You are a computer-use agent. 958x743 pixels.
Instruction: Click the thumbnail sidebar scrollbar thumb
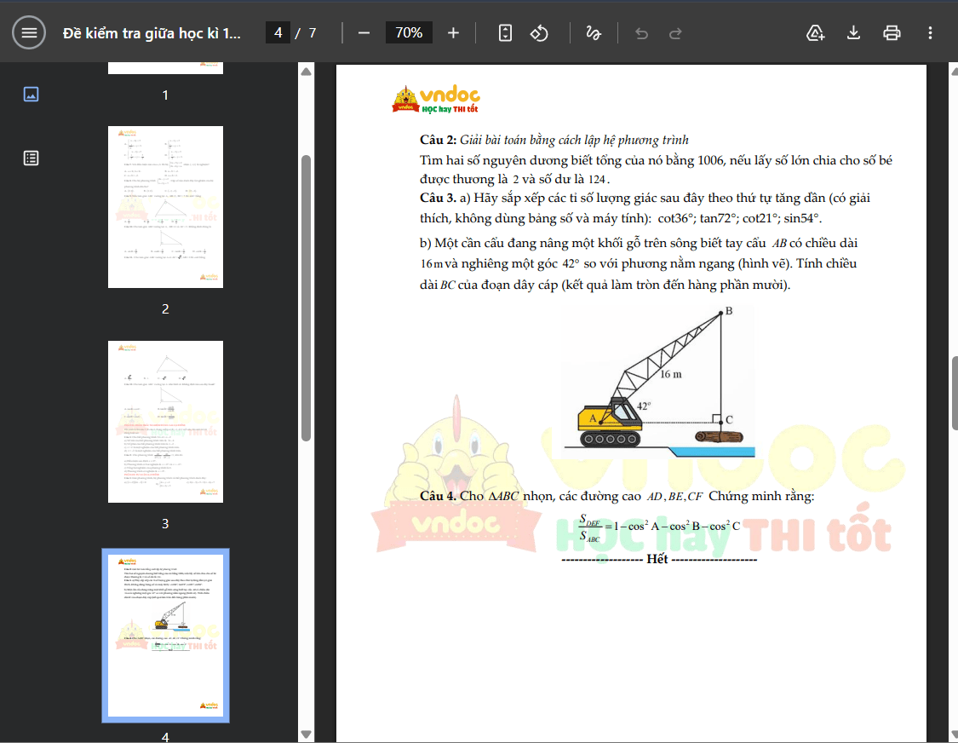(x=306, y=298)
